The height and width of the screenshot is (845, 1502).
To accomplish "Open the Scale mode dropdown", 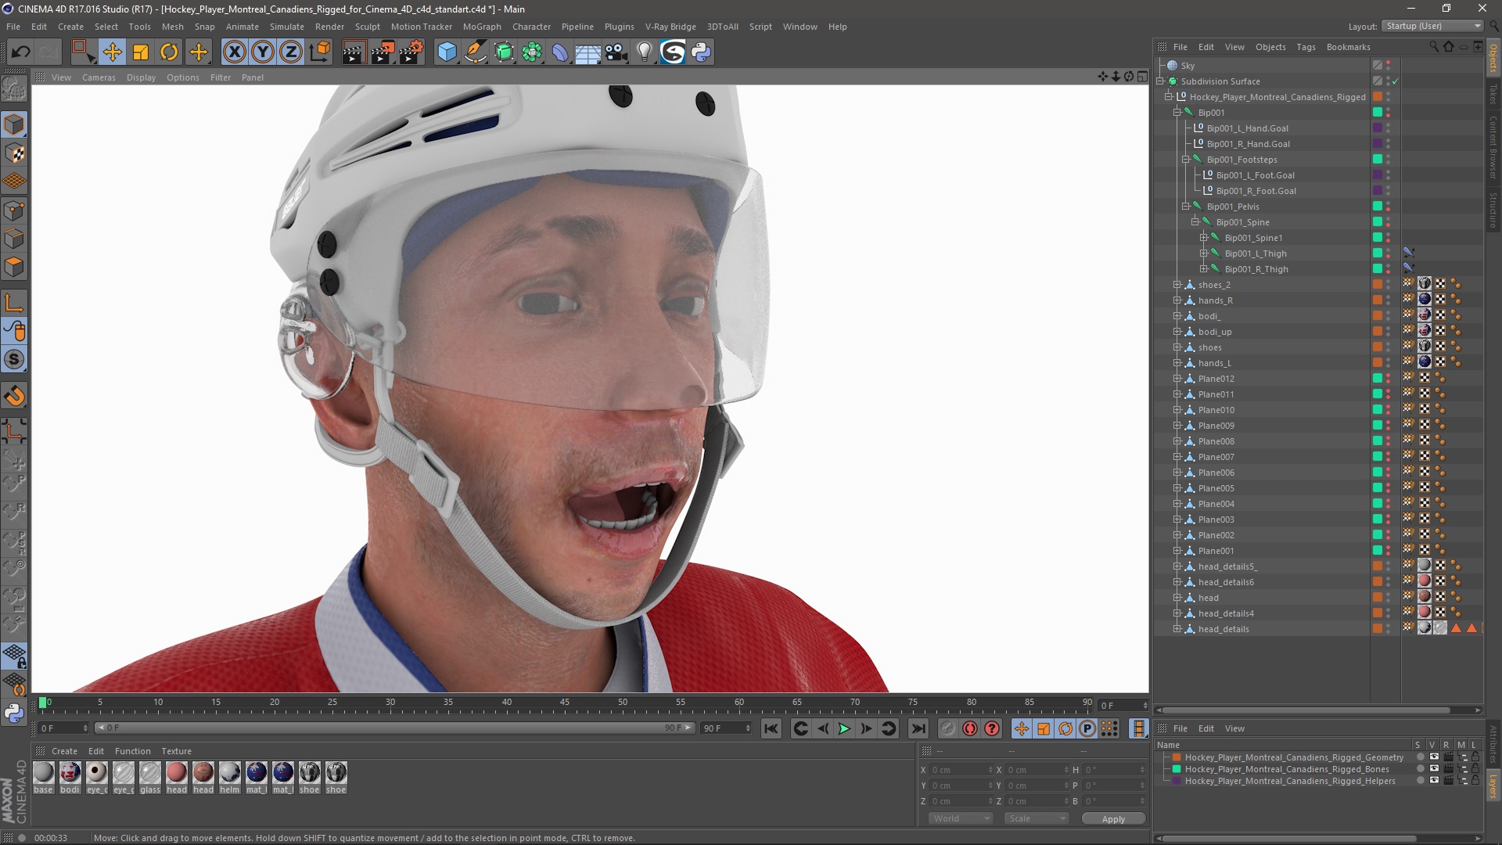I will pos(1036,818).
